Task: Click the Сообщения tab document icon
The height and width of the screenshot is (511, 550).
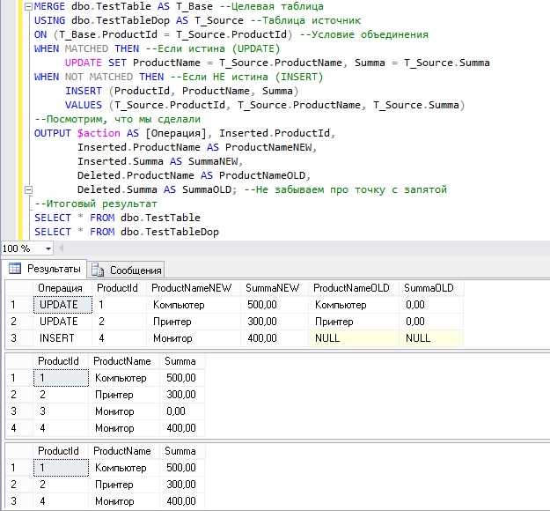Action: (98, 270)
